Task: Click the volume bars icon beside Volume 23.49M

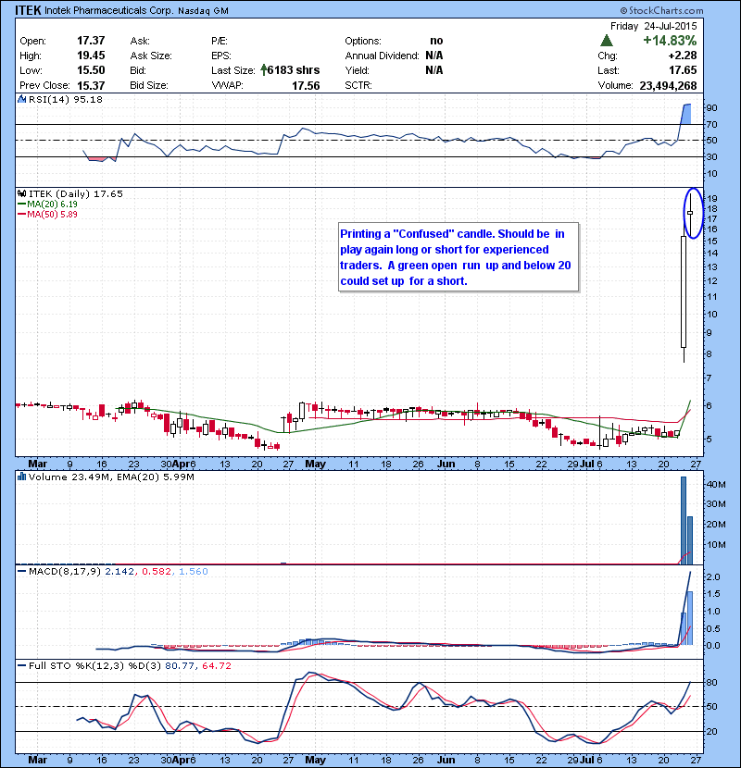Action: [21, 477]
